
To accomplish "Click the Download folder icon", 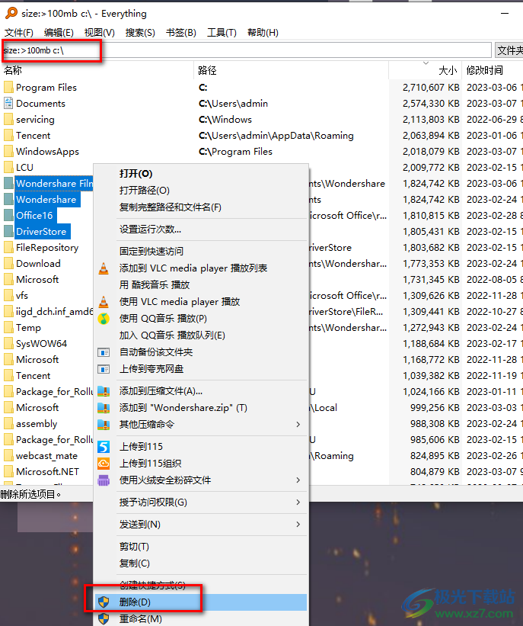I will [x=8, y=263].
